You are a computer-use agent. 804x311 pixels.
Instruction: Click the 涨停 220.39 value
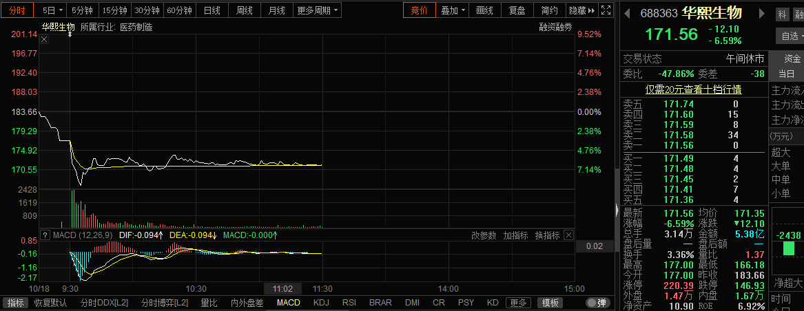tap(679, 285)
